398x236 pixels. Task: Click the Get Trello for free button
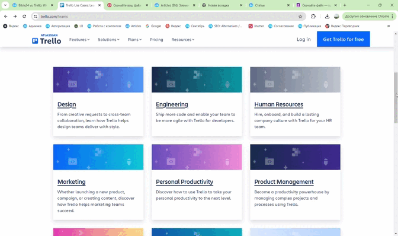(x=343, y=39)
